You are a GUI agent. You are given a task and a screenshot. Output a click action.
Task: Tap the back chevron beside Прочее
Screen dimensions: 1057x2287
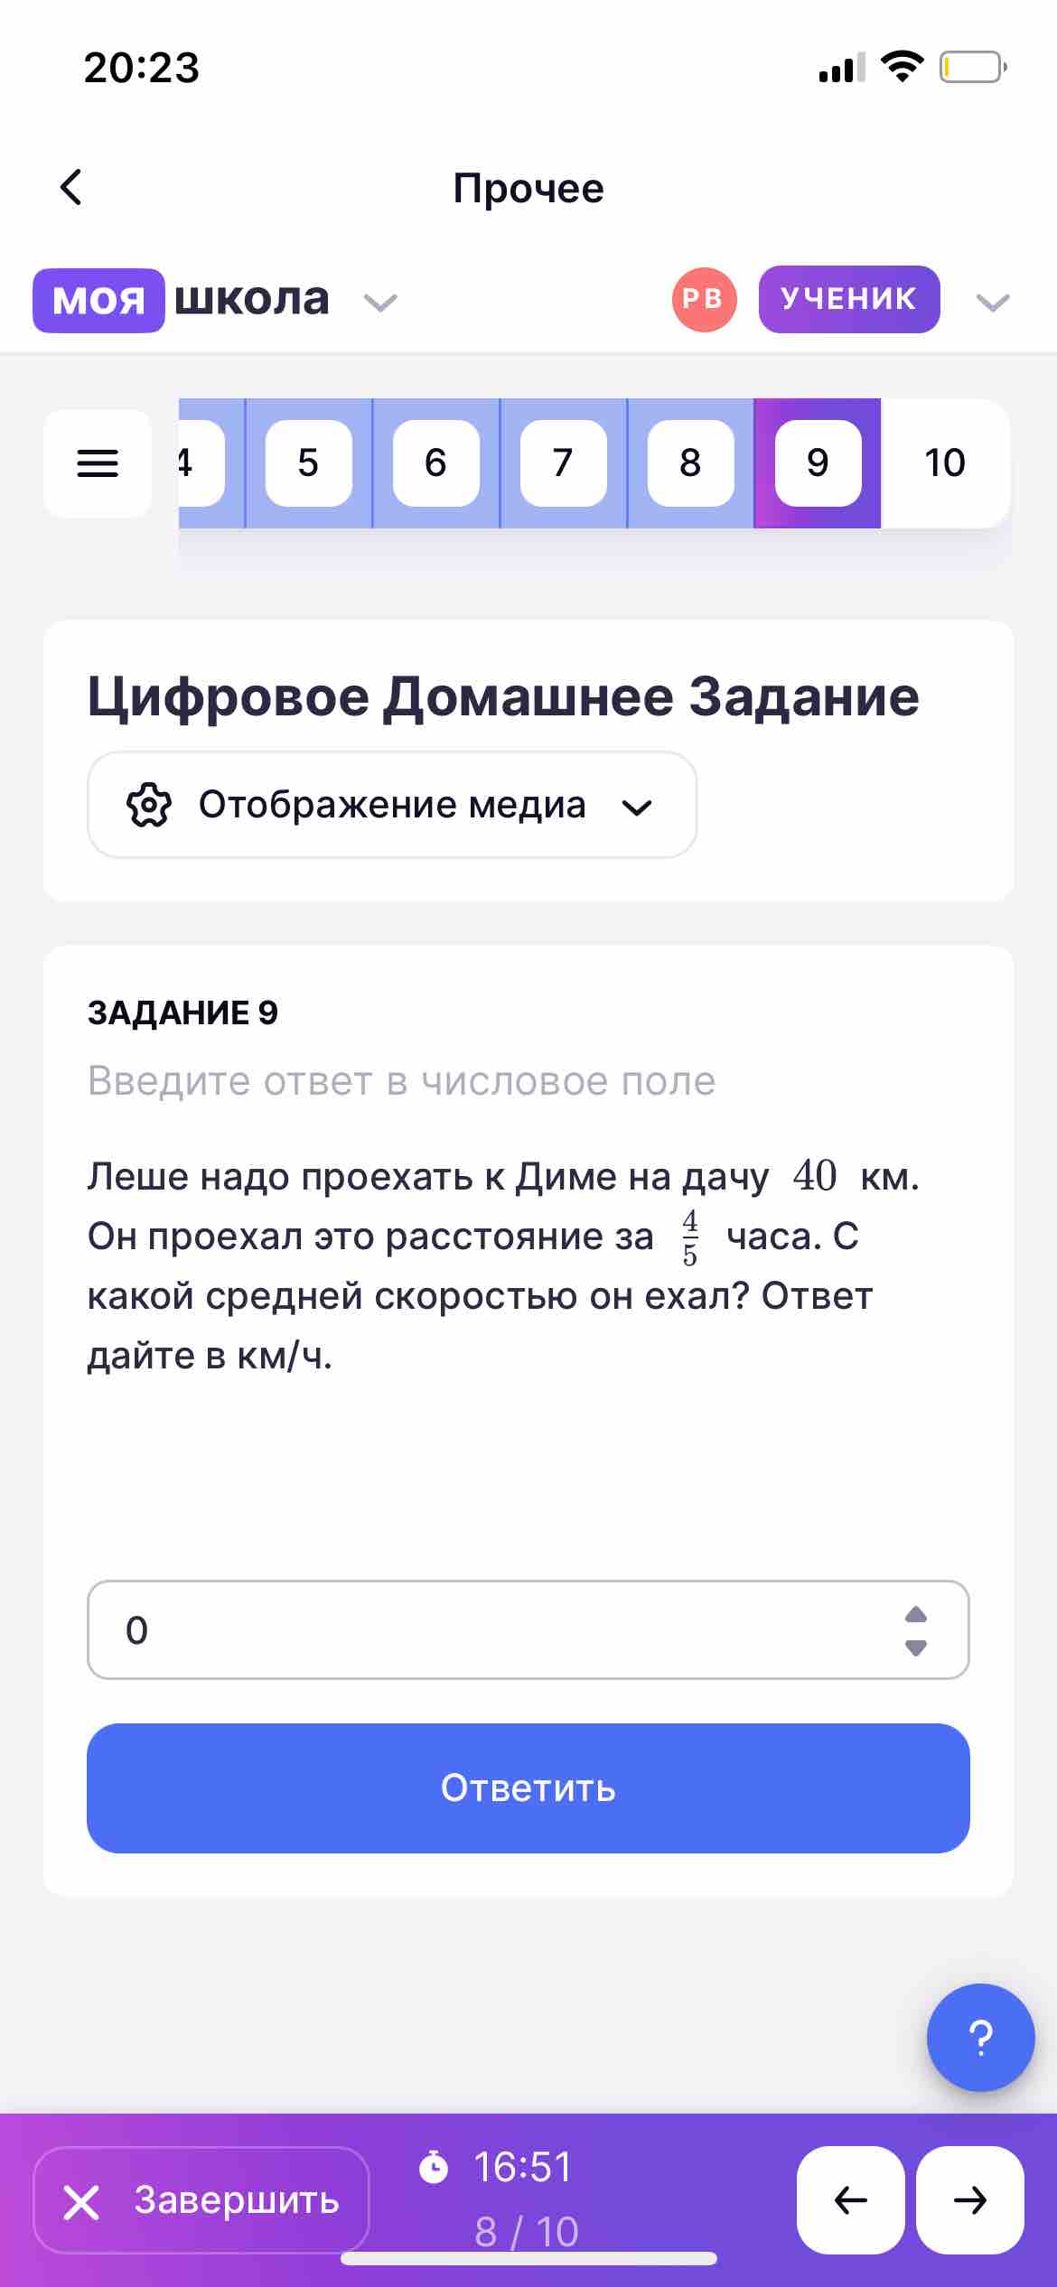70,188
